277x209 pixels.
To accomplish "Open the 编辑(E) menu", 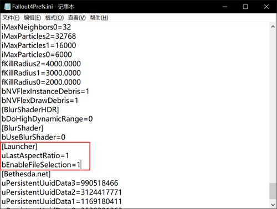I will coord(32,18).
